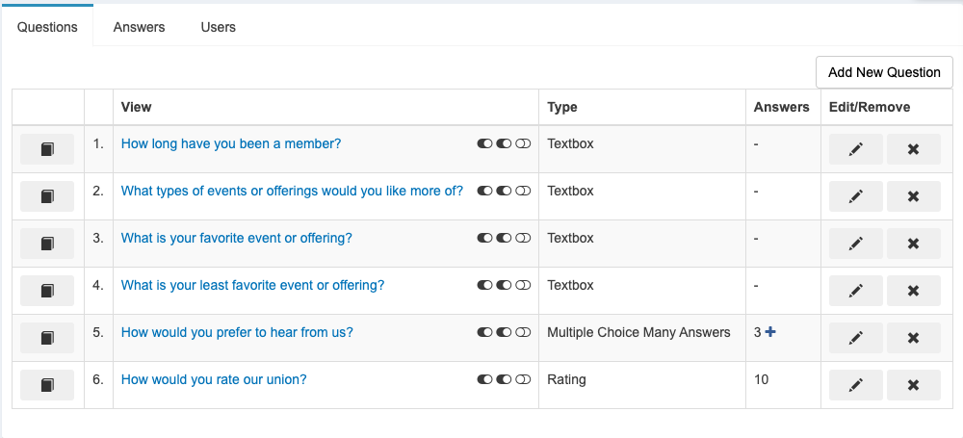Open the Answers tab
Viewport: 963px width, 438px height.
[139, 27]
